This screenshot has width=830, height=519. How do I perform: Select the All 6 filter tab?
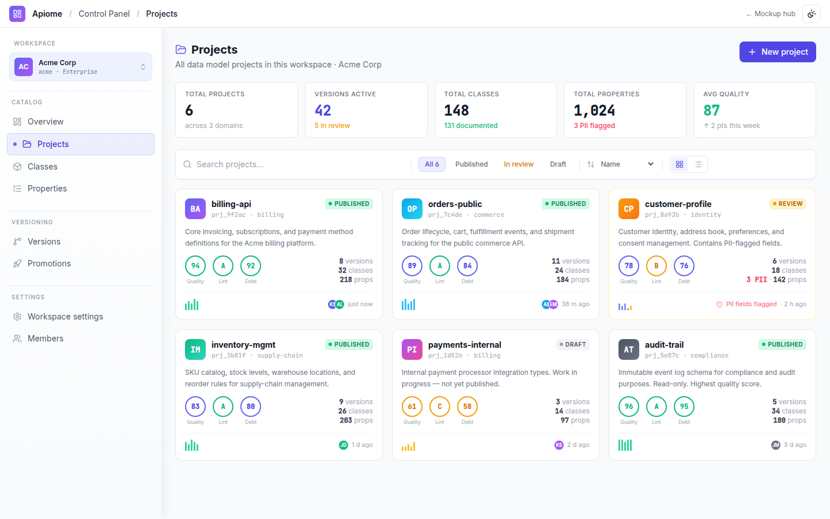432,164
